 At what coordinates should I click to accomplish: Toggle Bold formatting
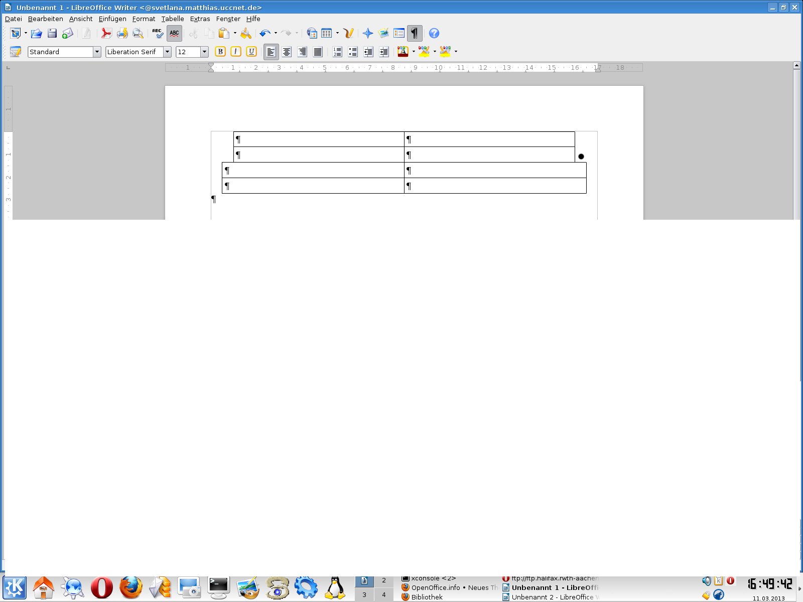tap(220, 52)
